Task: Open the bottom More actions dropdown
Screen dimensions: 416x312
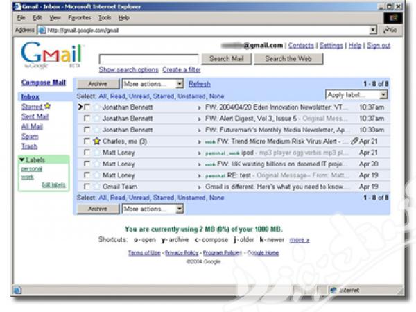Action: point(153,209)
